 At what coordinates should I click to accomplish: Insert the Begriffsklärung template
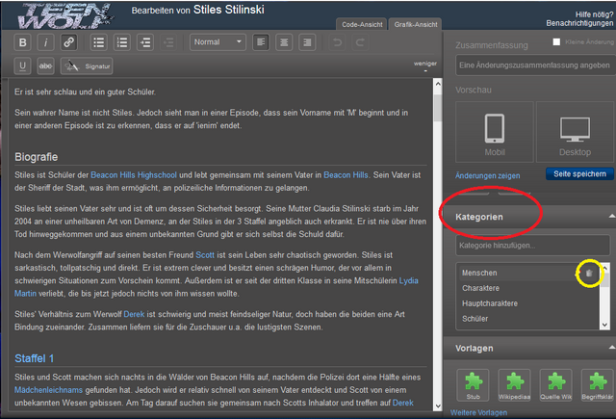(598, 385)
